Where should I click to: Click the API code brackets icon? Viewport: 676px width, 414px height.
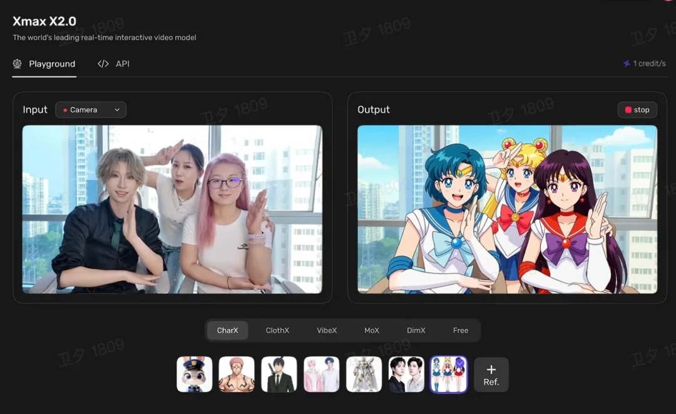point(103,64)
